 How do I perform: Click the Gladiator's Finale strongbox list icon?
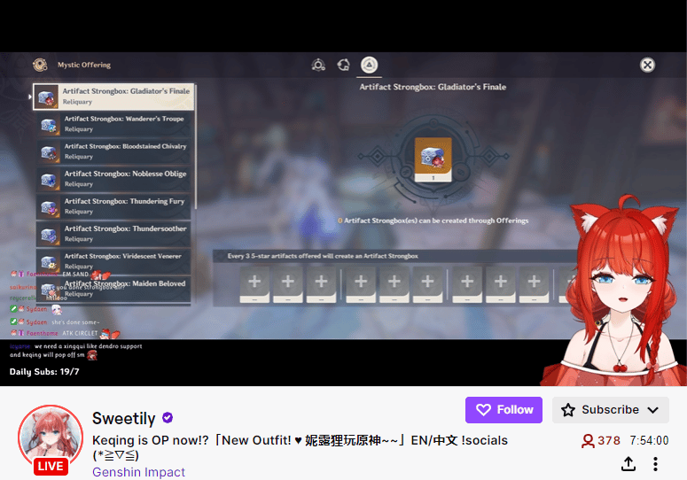(46, 97)
